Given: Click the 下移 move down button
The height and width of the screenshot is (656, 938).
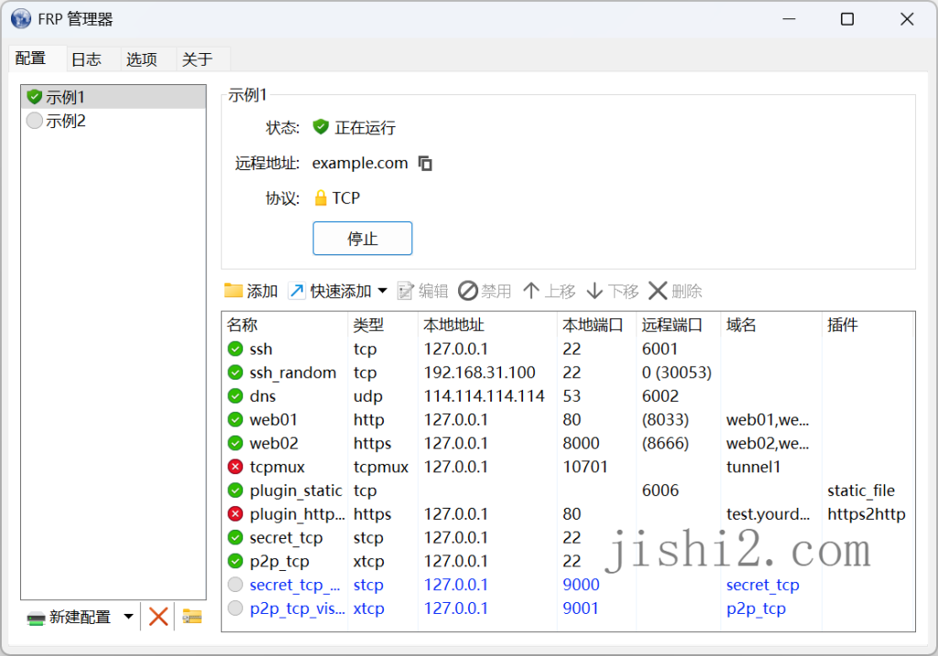Looking at the screenshot, I should point(613,291).
